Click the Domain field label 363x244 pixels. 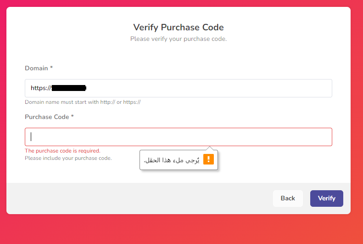36,68
